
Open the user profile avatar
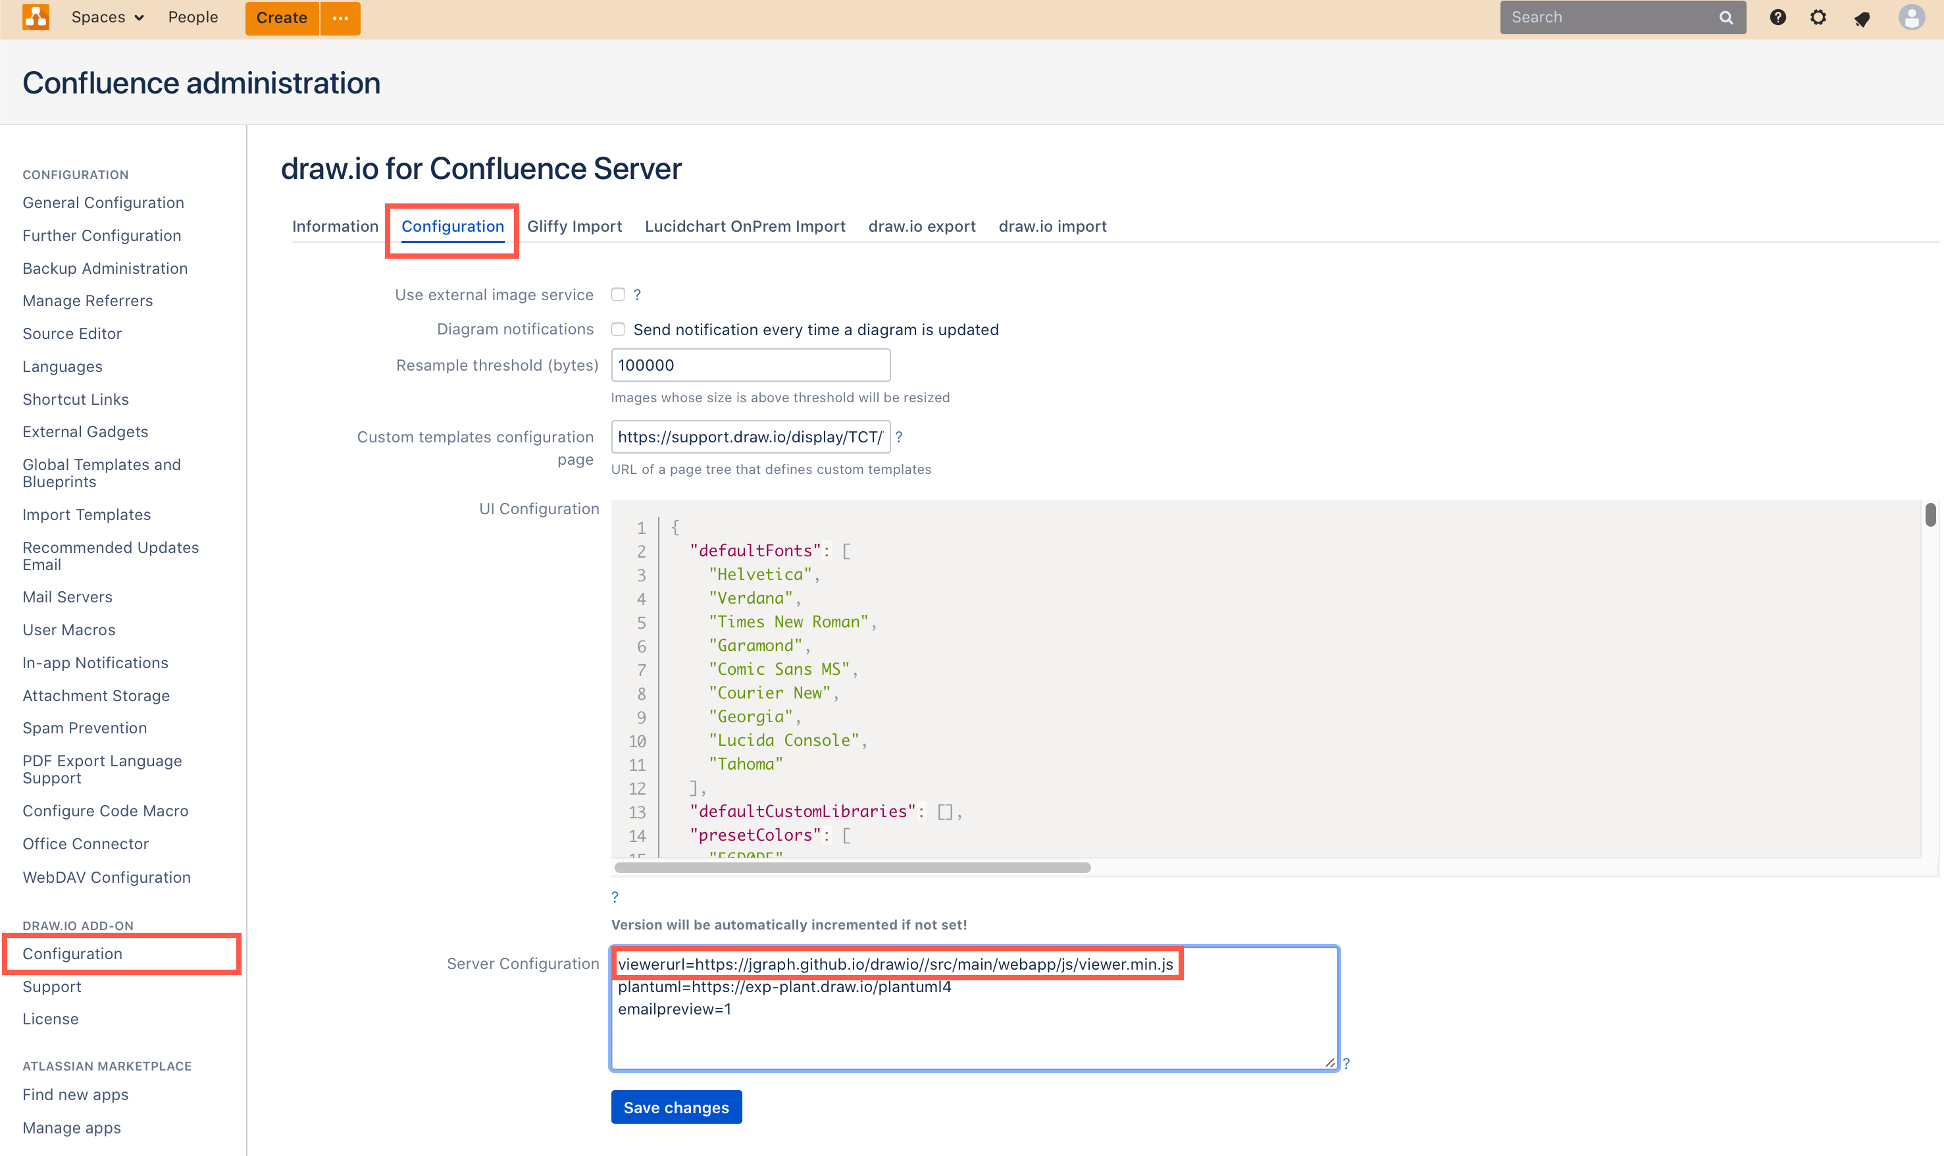click(1912, 17)
